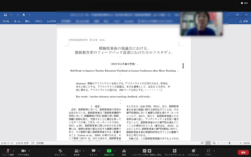Click the font 'A' icon in quick access toolbar
The image size is (251, 157).
pyautogui.click(x=24, y=15)
